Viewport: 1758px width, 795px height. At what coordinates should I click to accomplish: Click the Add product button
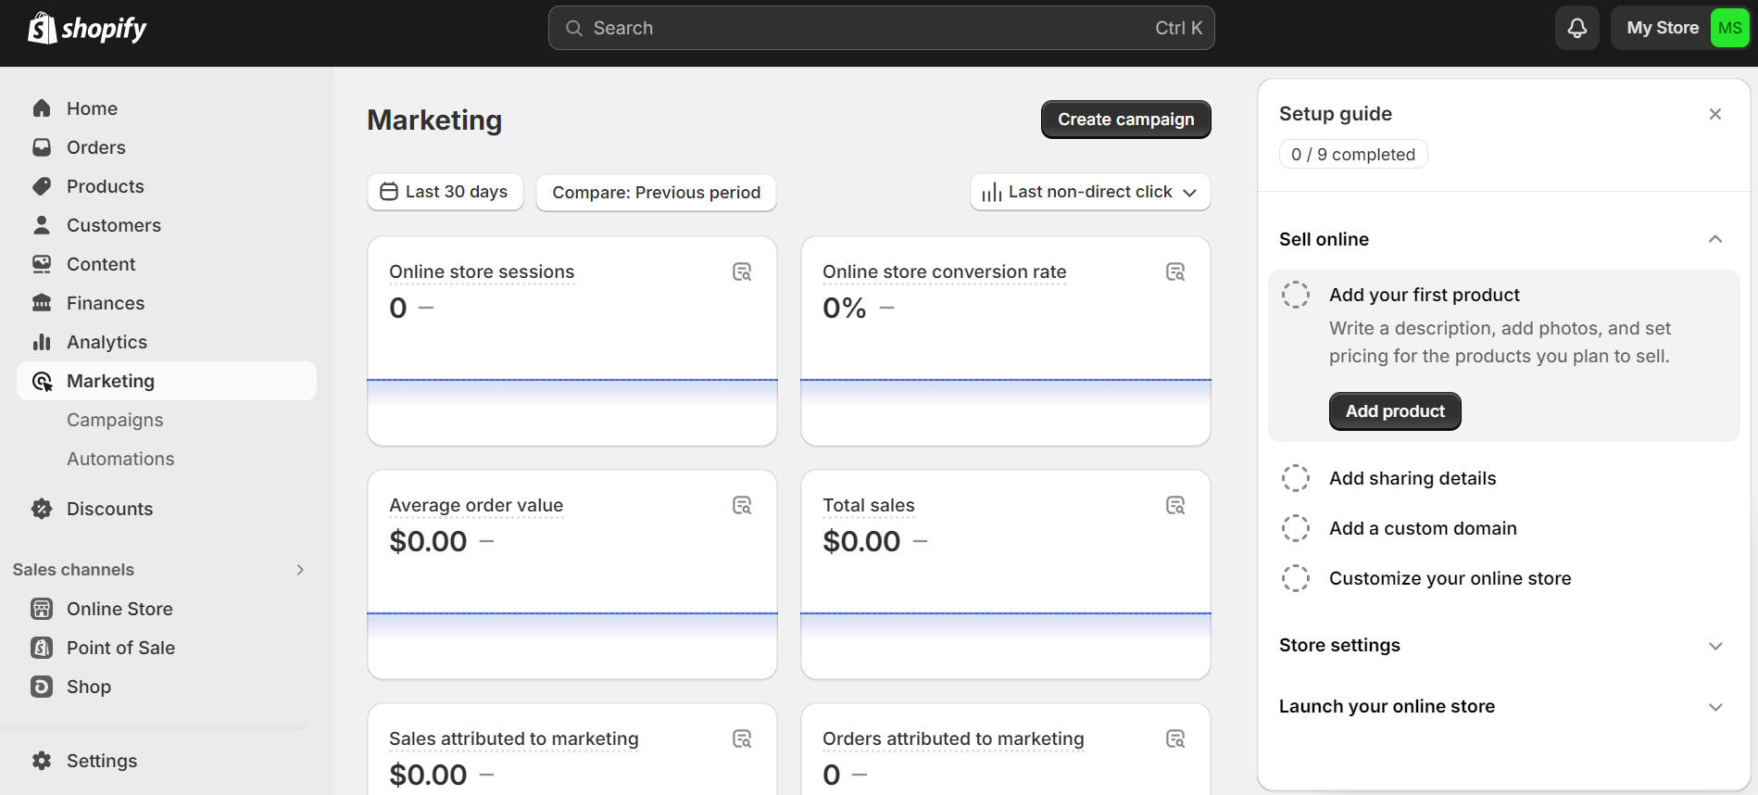(1395, 411)
